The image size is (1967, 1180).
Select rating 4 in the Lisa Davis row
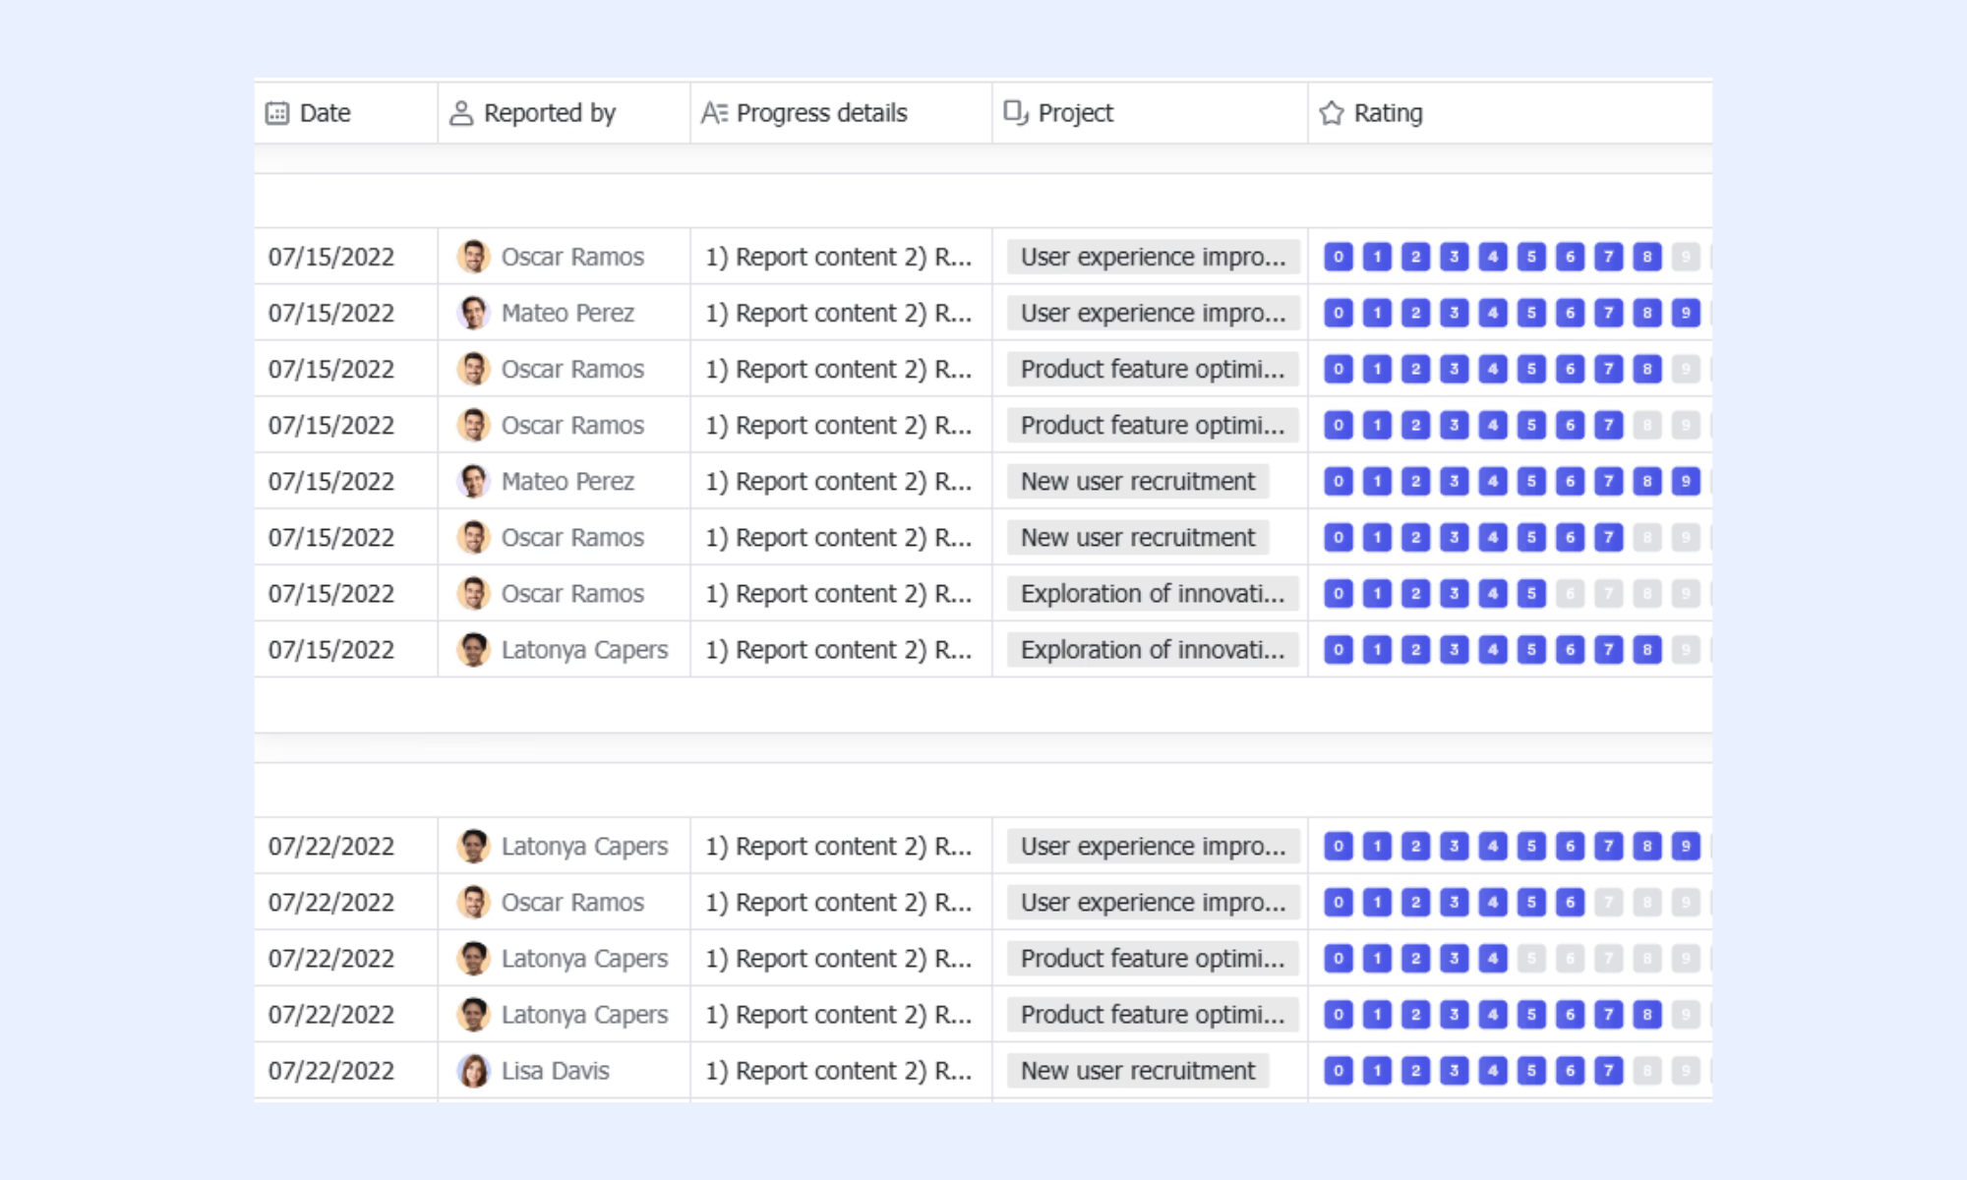point(1493,1070)
